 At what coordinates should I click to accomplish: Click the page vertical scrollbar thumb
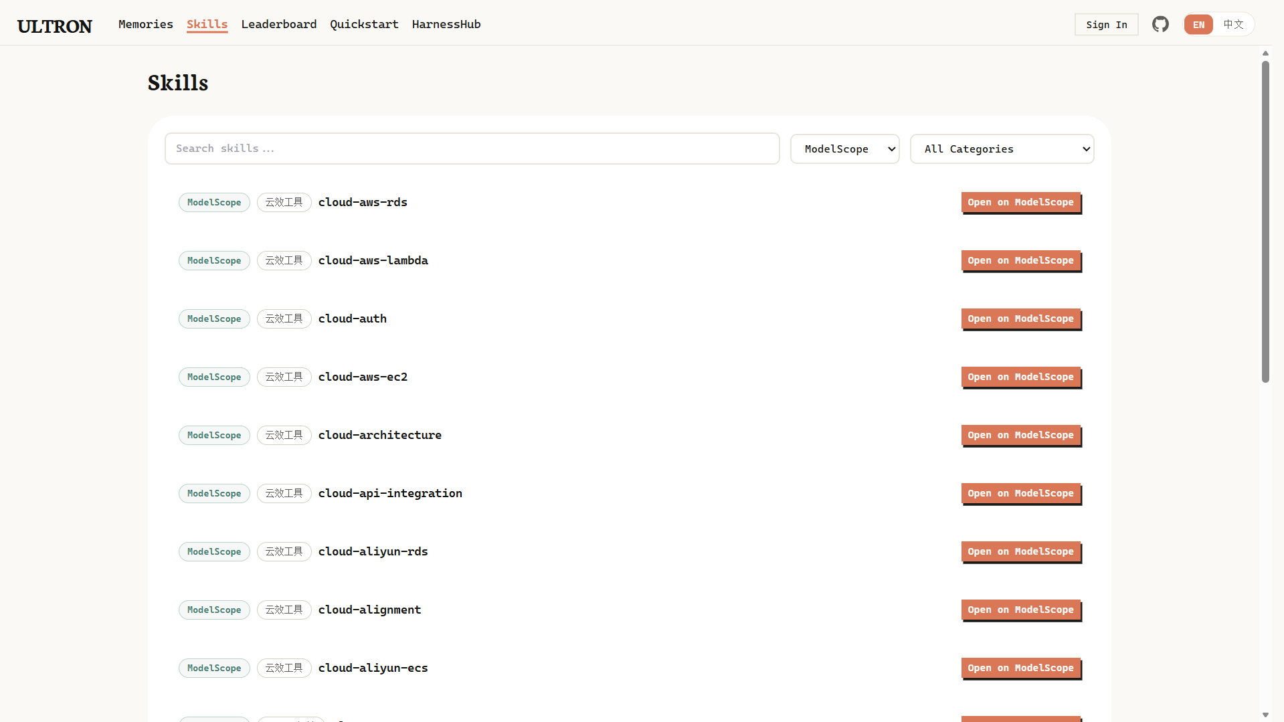(x=1265, y=222)
